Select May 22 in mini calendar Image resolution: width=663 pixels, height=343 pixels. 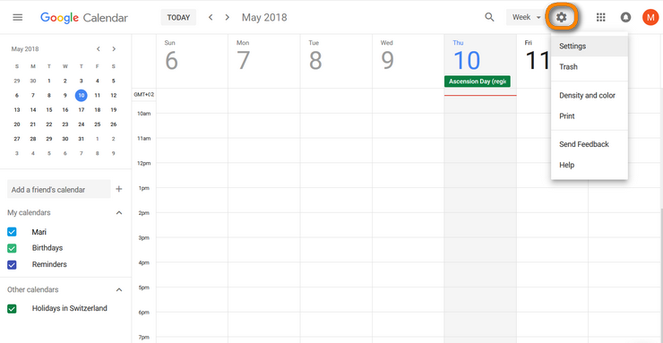point(49,124)
